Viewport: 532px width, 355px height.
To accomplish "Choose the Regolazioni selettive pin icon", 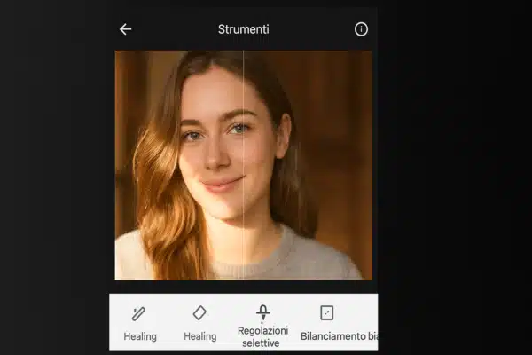I will pos(262,312).
